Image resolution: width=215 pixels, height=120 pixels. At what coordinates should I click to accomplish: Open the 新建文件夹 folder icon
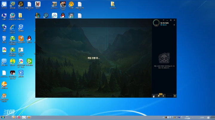pos(21,17)
